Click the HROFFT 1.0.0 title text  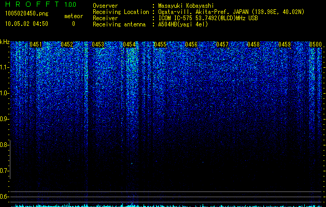[x=41, y=4]
